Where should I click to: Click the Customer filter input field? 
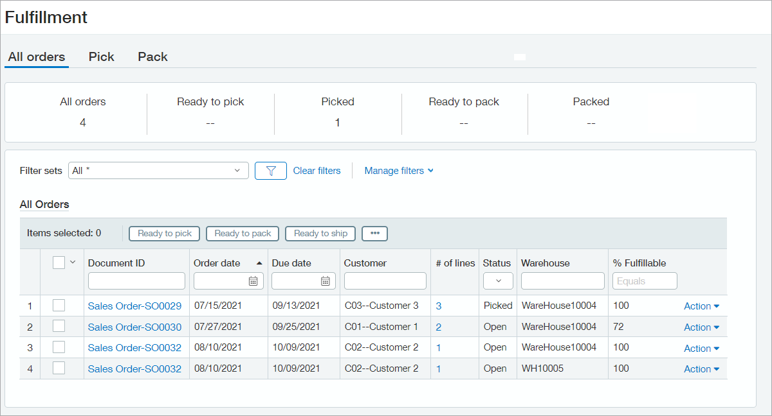coord(385,281)
